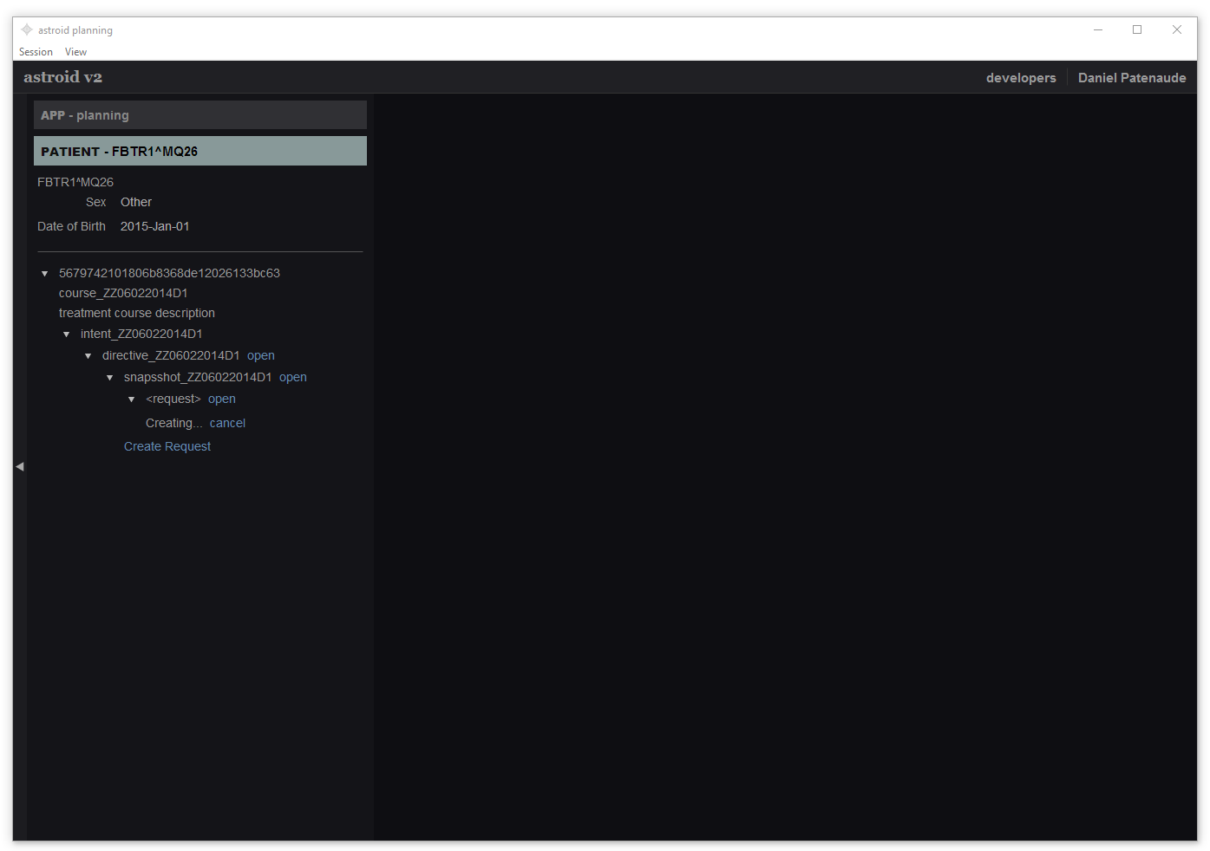Screen dimensions: 1210x851
Task: Open the Session menu
Action: pyautogui.click(x=36, y=52)
